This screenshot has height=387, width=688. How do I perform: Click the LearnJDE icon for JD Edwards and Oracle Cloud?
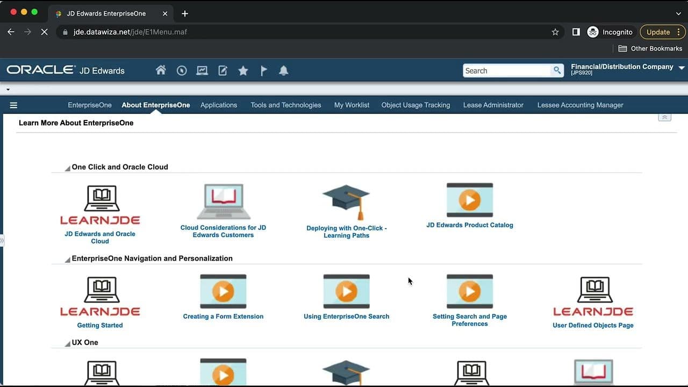click(100, 205)
